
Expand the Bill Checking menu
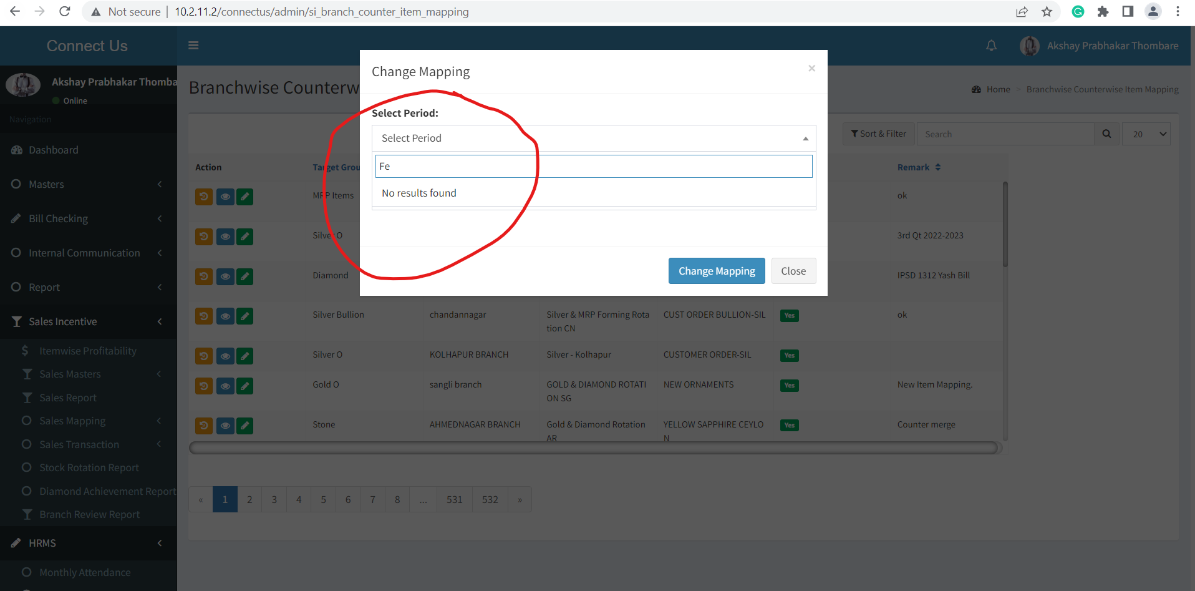[x=88, y=218]
